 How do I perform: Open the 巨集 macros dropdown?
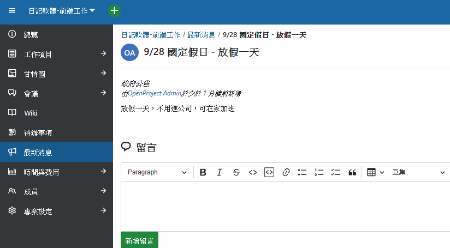[418, 172]
